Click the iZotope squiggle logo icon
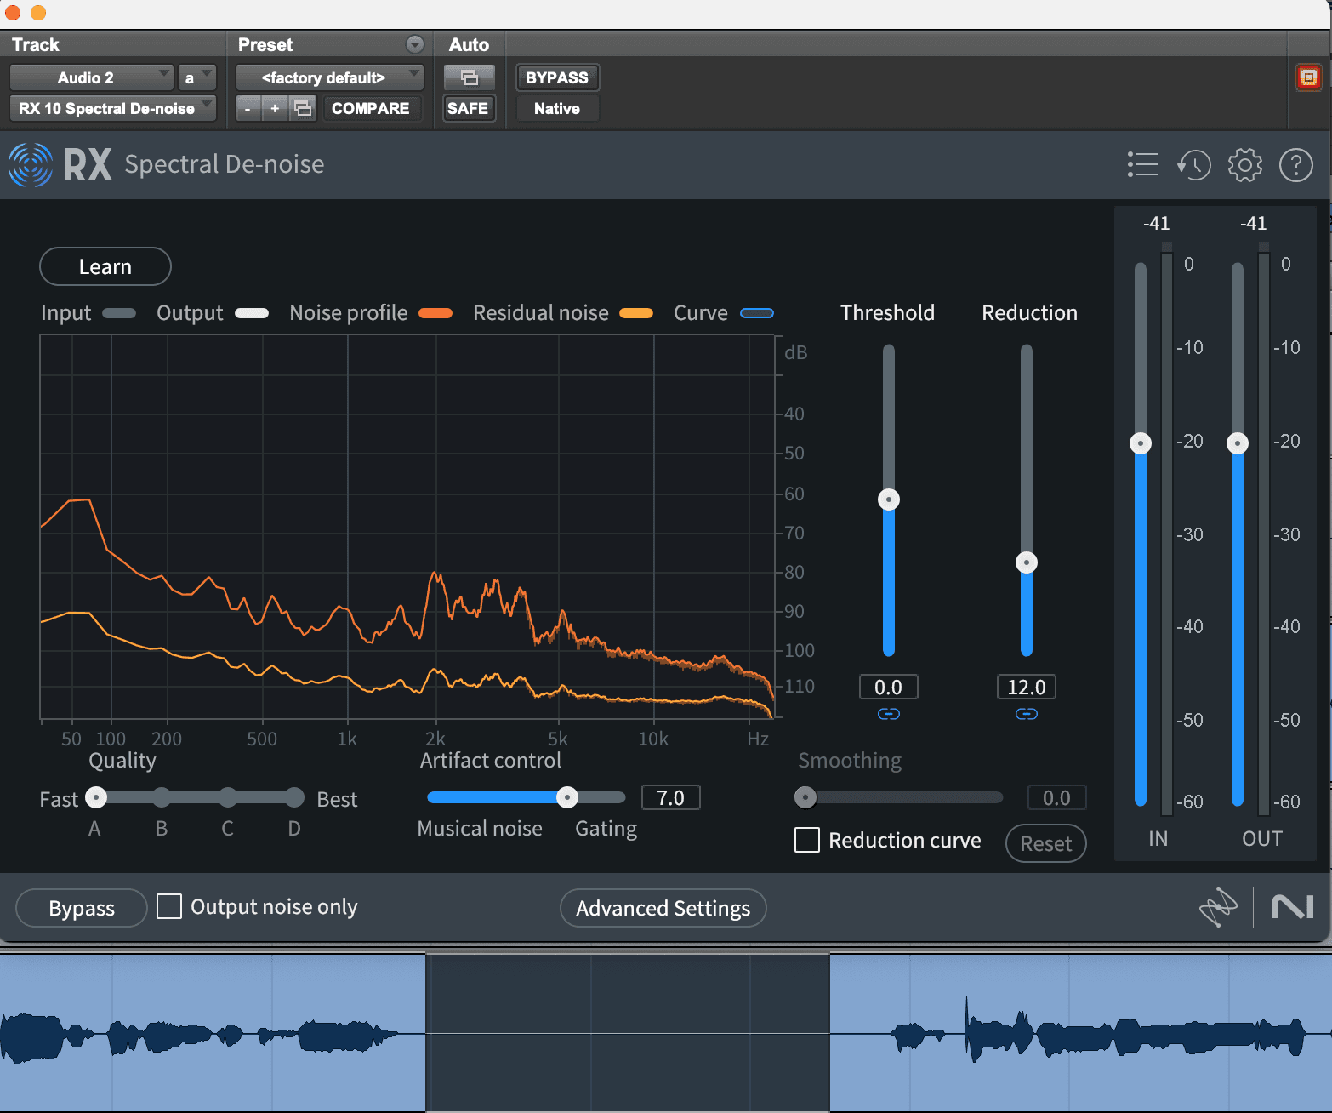This screenshot has width=1332, height=1113. click(1218, 907)
